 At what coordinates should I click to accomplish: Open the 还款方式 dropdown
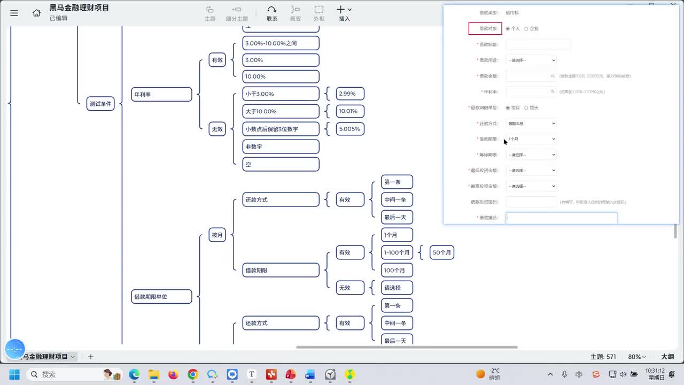click(531, 124)
